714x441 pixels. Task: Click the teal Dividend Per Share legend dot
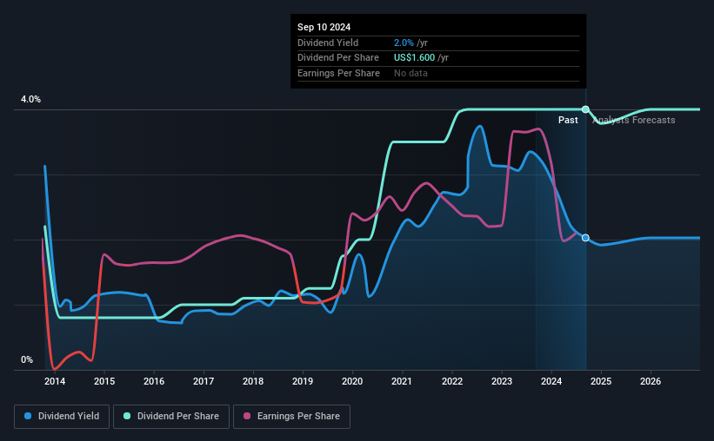(x=127, y=416)
